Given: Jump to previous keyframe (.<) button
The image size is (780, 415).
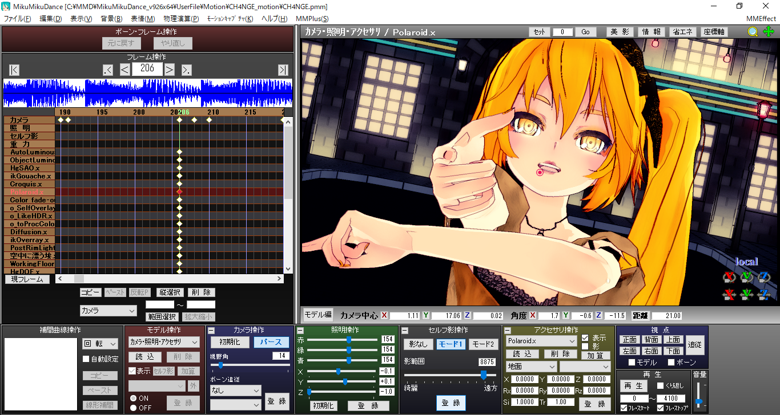Looking at the screenshot, I should pyautogui.click(x=107, y=70).
